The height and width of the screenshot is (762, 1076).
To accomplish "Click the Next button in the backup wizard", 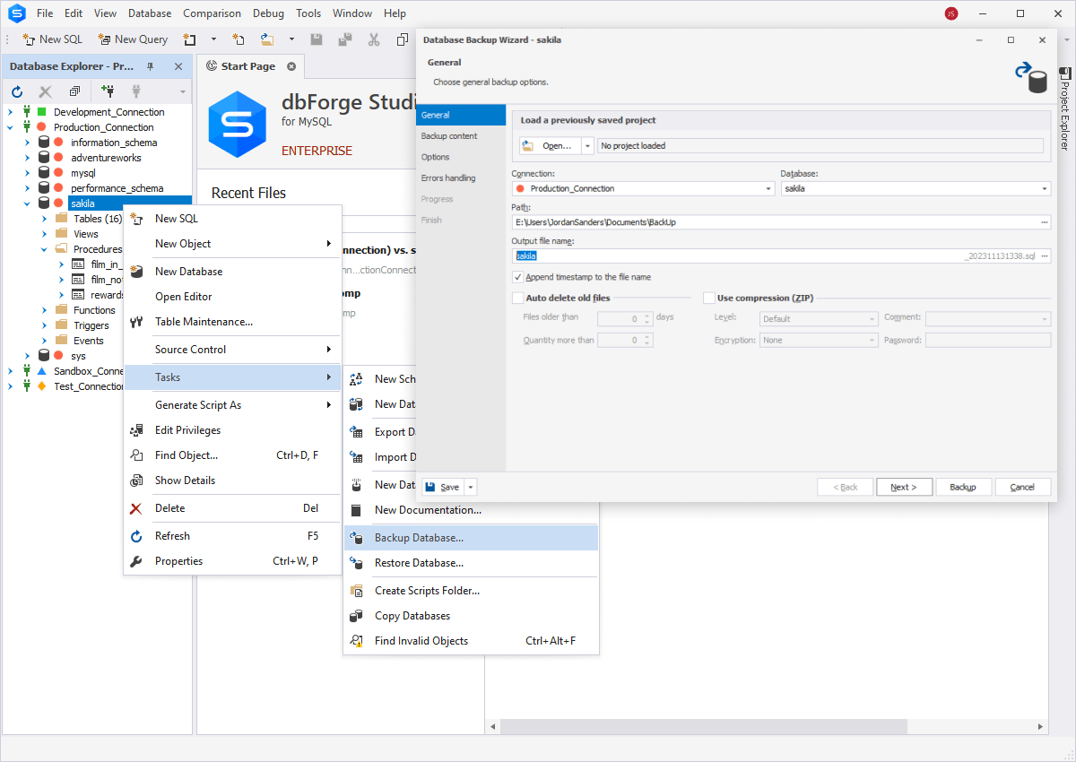I will coord(904,486).
